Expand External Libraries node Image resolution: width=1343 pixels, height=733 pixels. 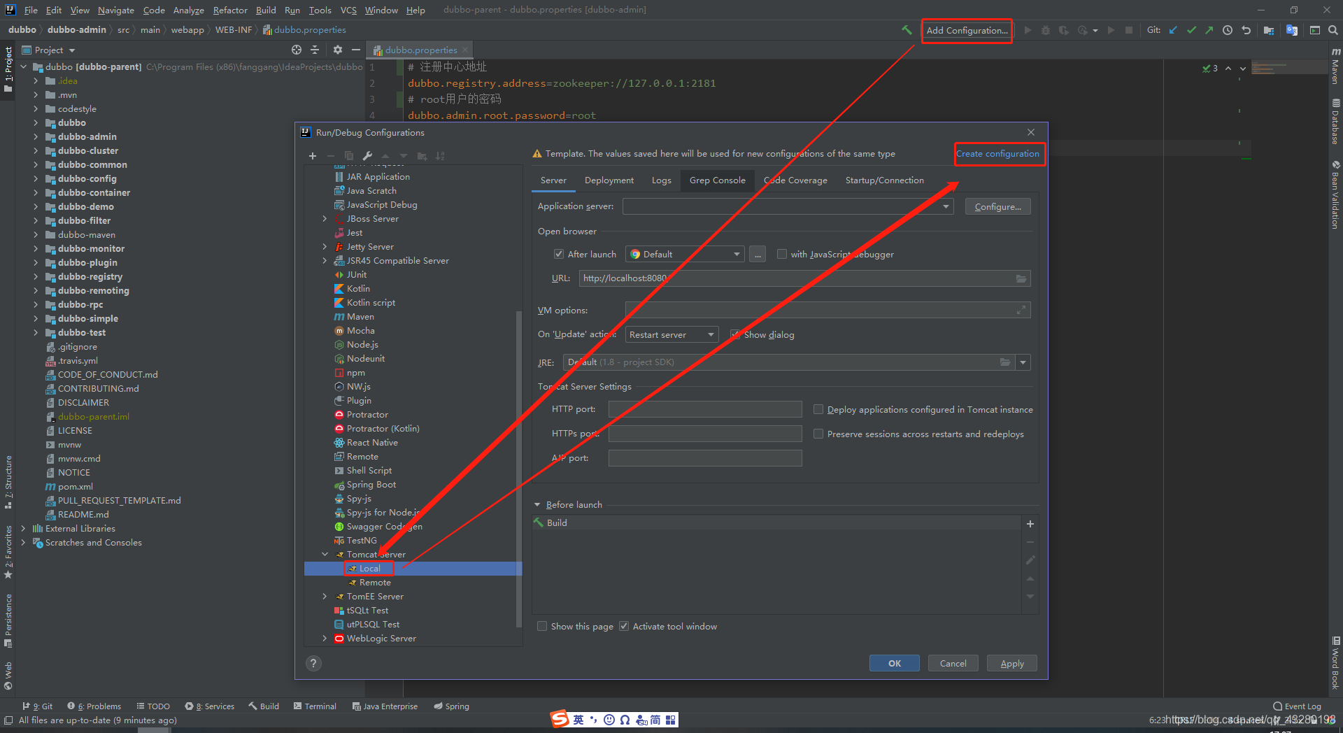(23, 529)
